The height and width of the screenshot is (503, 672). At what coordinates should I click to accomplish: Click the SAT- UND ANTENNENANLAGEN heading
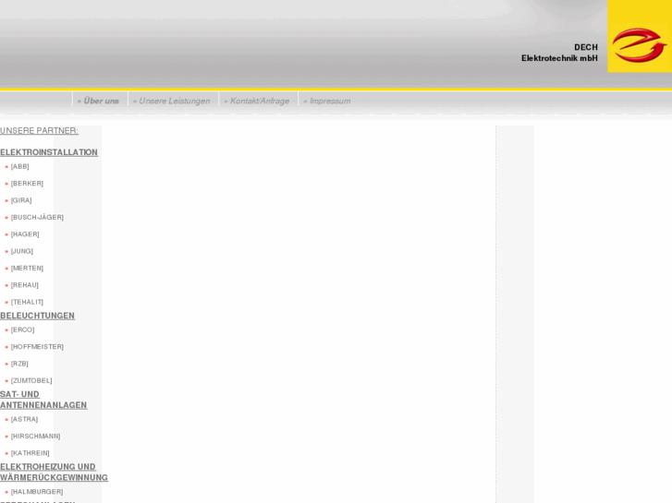[43, 400]
